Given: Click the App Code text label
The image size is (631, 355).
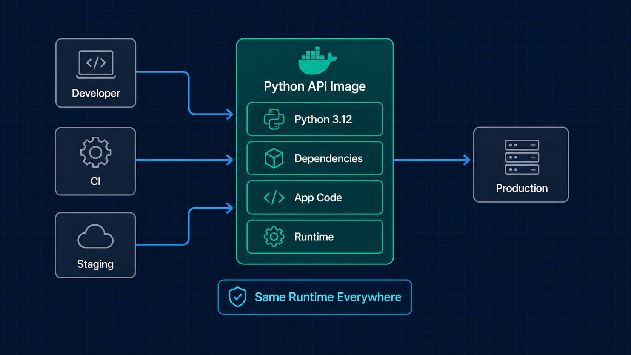Looking at the screenshot, I should [x=318, y=198].
